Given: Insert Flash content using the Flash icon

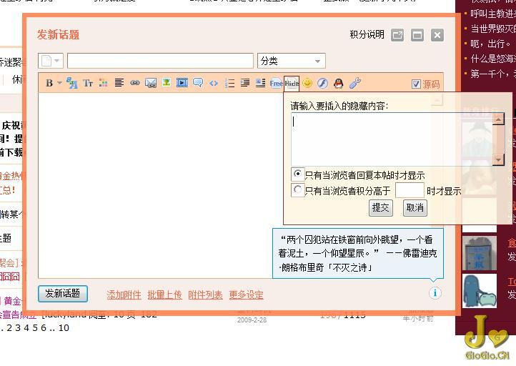Looking at the screenshot, I should tap(323, 84).
